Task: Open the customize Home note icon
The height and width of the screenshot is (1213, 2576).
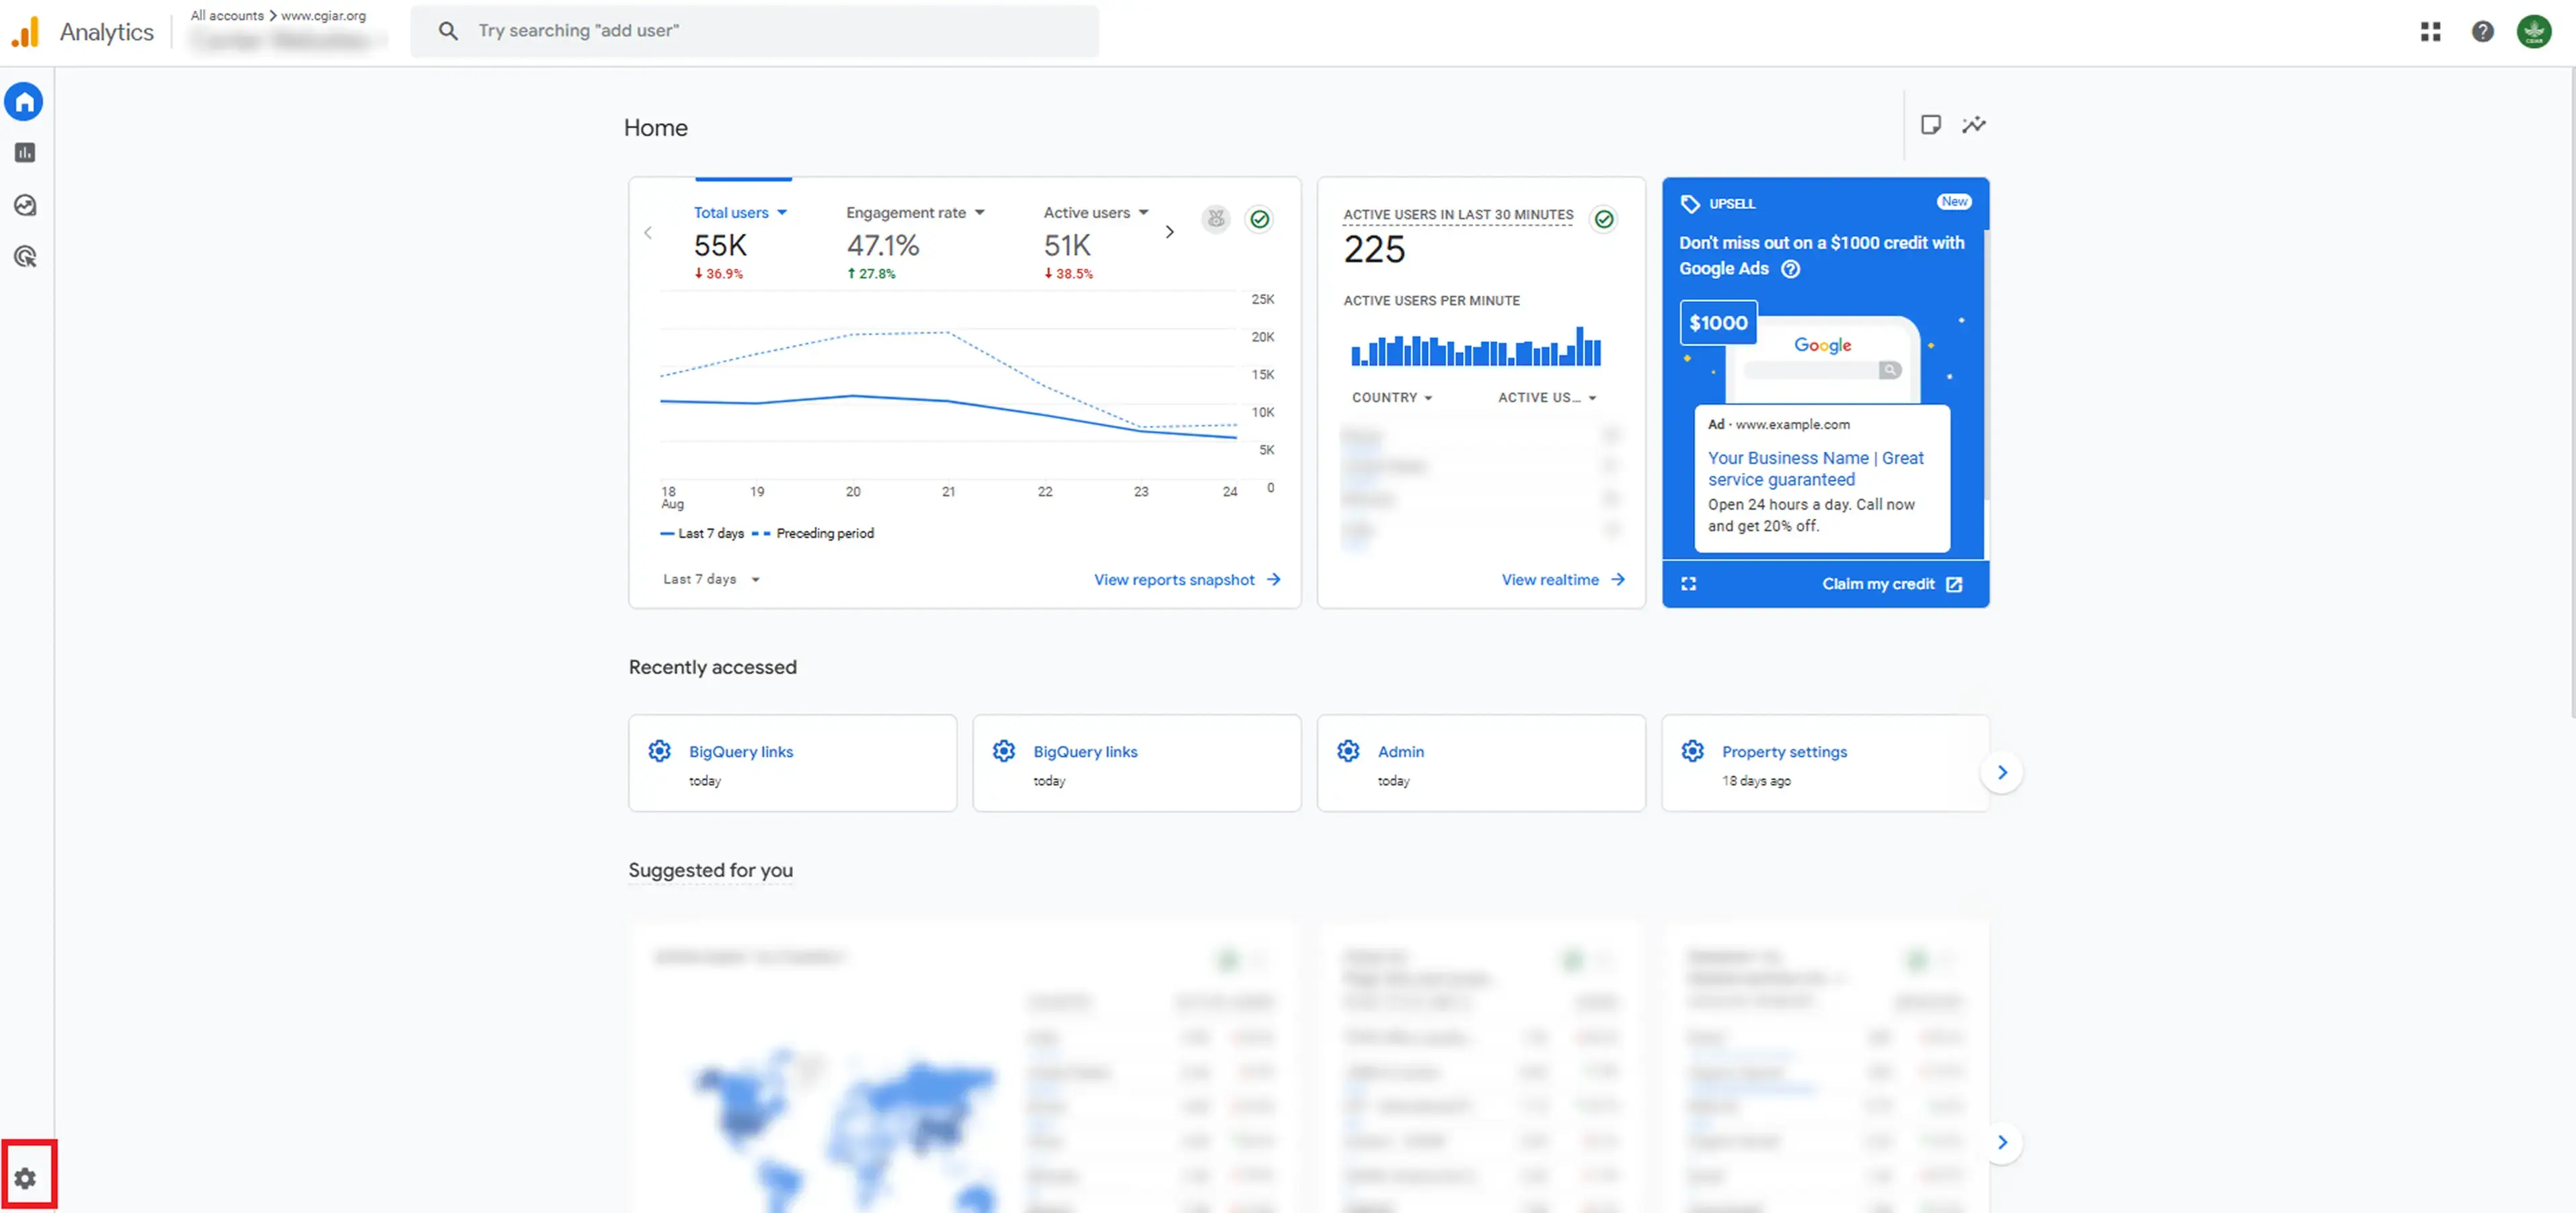Action: point(1930,125)
